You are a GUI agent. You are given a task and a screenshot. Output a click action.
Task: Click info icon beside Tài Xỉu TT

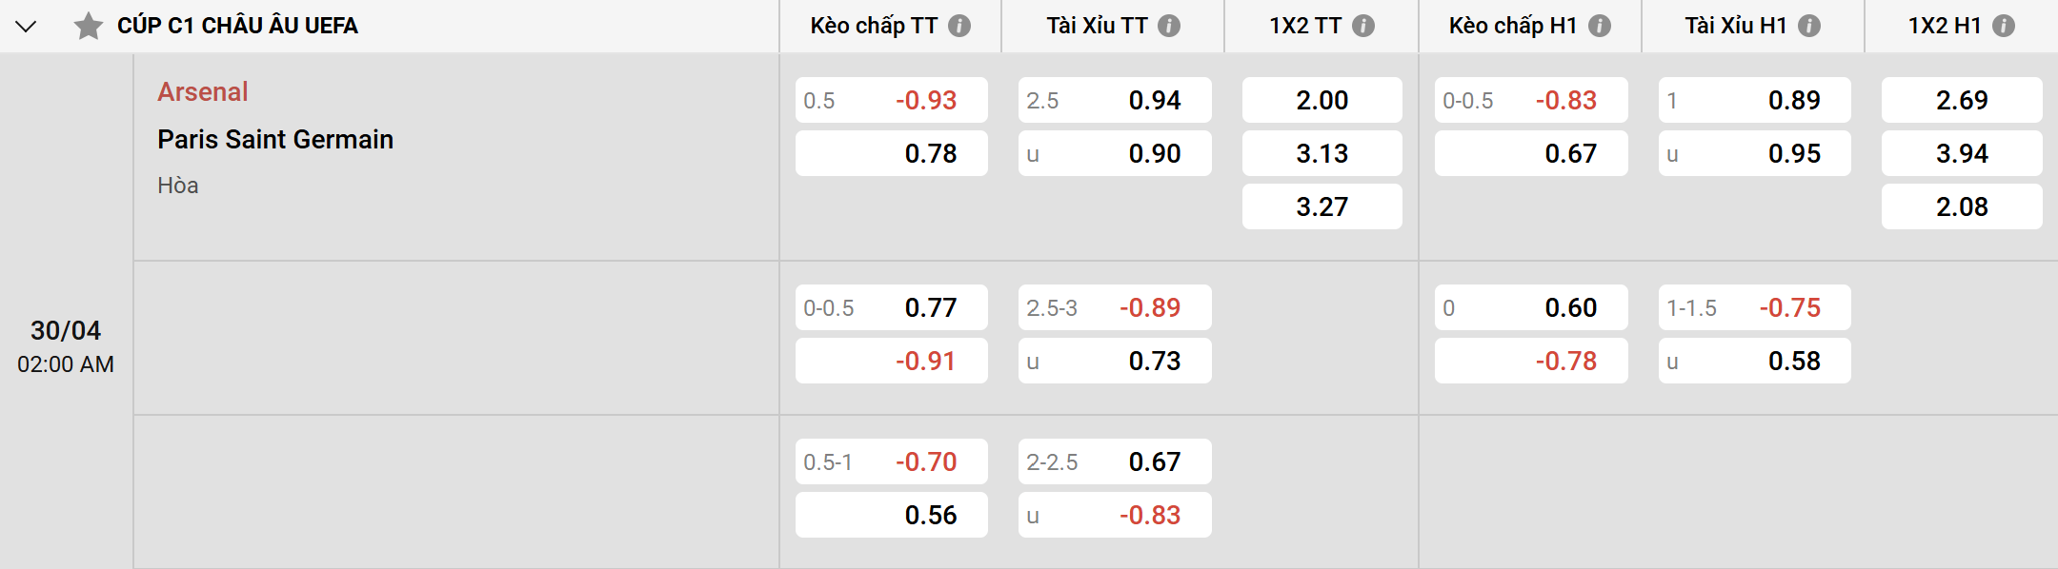1169,26
